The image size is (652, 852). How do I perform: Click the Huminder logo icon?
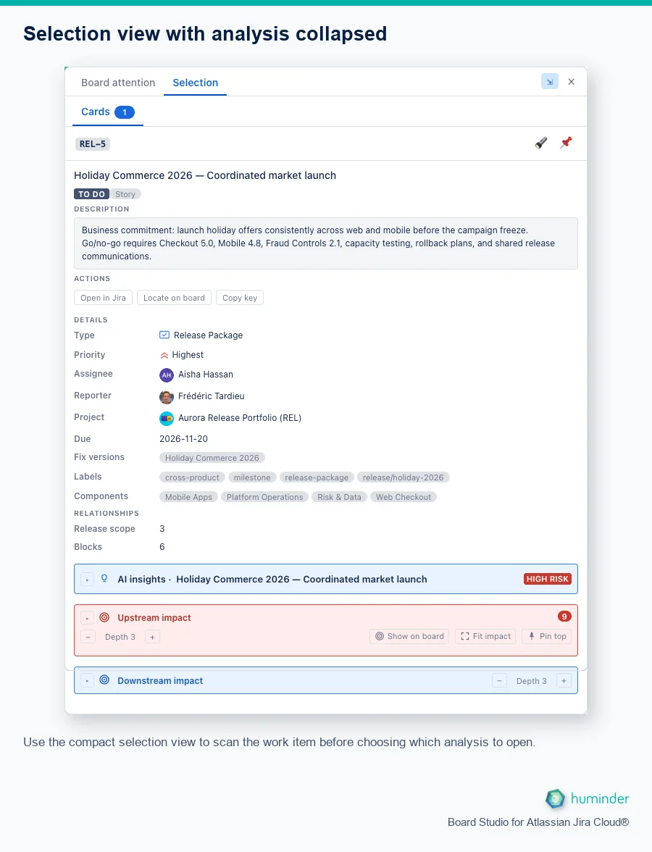(x=555, y=798)
